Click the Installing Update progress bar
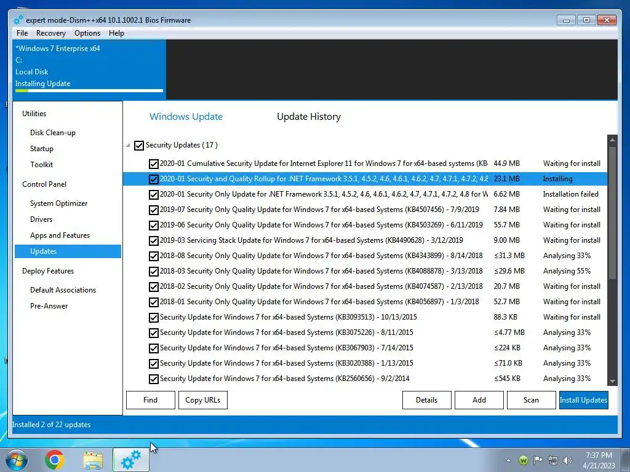Screen dimensions: 630x472 [x=89, y=91]
